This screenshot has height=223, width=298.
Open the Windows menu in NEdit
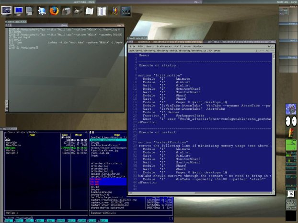pyautogui.click(x=198, y=46)
